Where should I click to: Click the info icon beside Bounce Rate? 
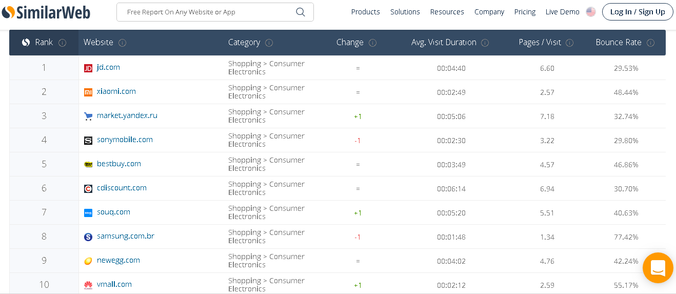pos(650,43)
